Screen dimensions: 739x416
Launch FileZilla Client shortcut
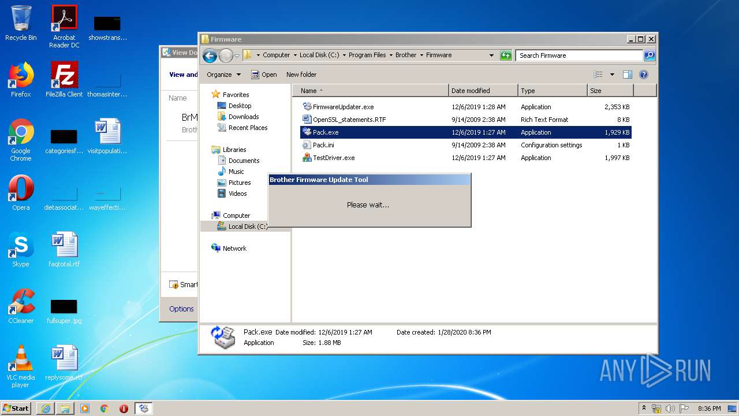tap(64, 80)
